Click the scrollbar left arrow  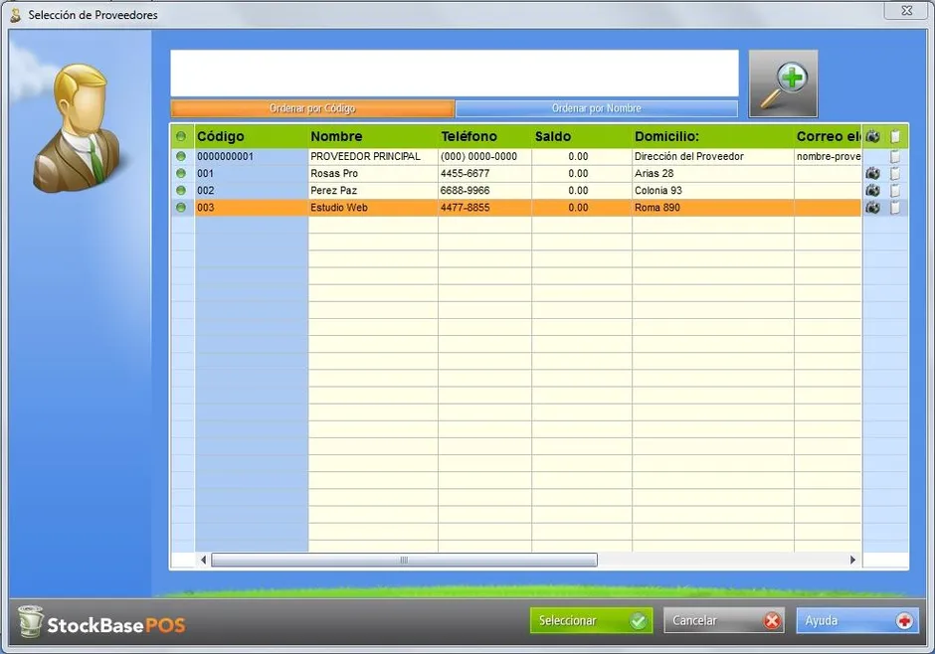203,560
